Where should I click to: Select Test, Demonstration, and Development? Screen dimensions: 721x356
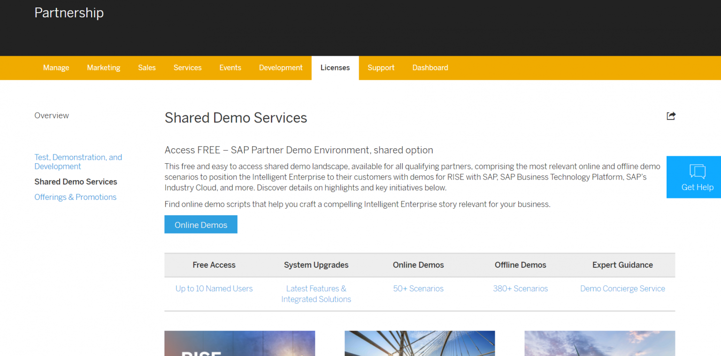pos(78,161)
